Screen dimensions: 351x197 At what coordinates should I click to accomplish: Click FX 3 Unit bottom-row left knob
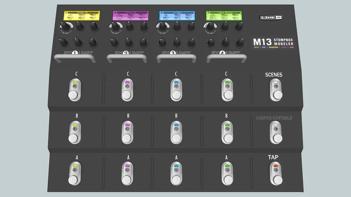162,42
